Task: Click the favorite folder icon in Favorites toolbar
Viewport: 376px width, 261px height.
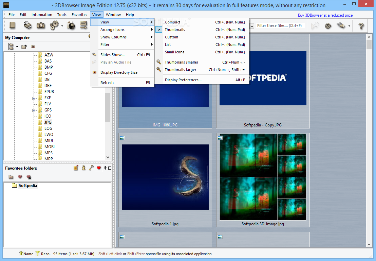Action: 11,177
